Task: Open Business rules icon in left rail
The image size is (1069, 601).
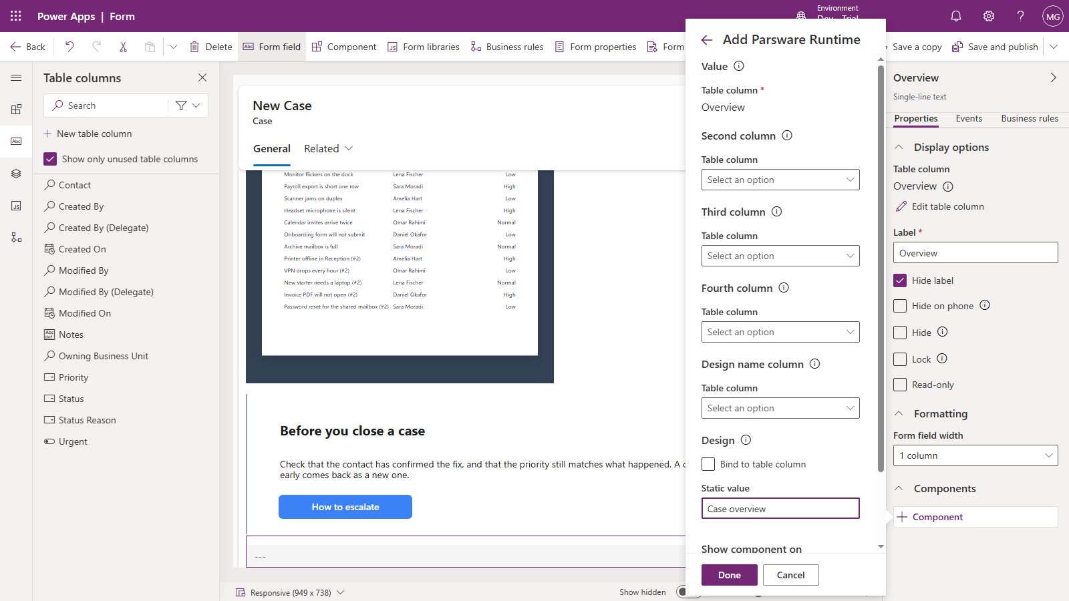Action: 16,238
